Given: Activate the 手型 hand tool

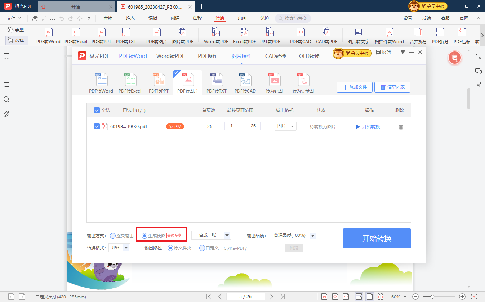Looking at the screenshot, I should click(16, 30).
